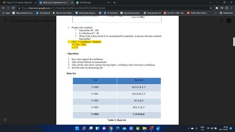Viewport: 235px width, 132px height.
Task: Open the Chrome extensions puzzle icon
Action: [217, 8]
